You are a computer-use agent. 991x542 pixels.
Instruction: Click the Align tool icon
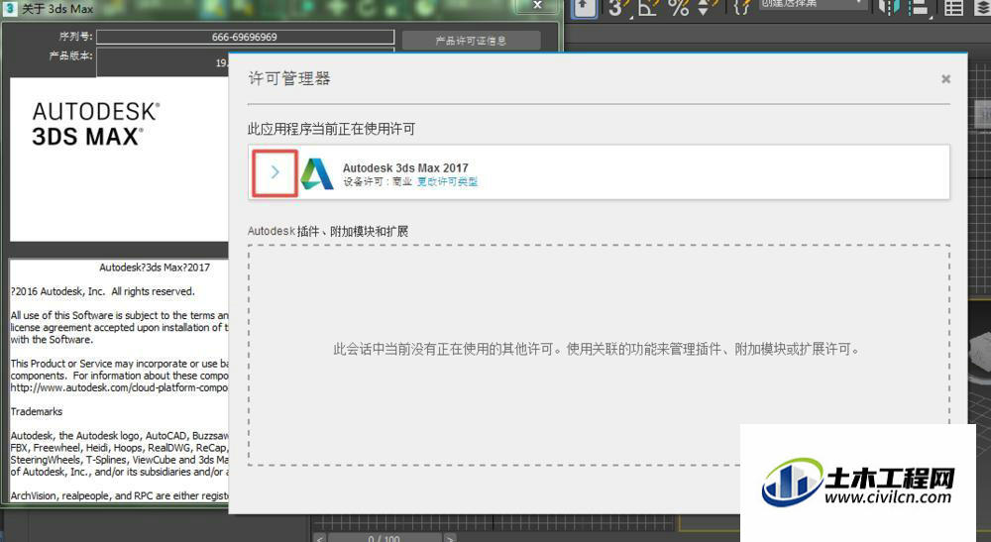(x=919, y=8)
